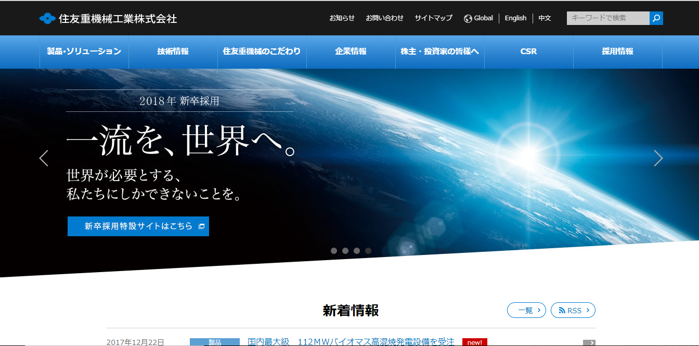Select the first carousel dot

coord(334,251)
